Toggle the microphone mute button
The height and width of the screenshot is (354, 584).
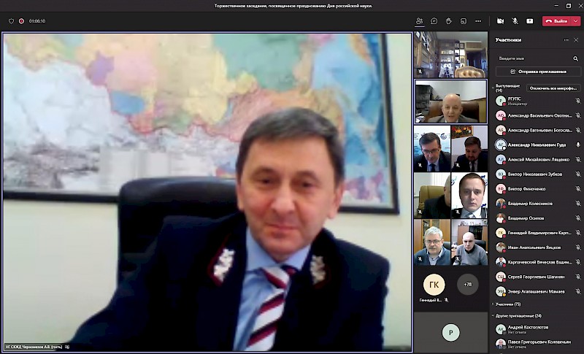click(515, 21)
